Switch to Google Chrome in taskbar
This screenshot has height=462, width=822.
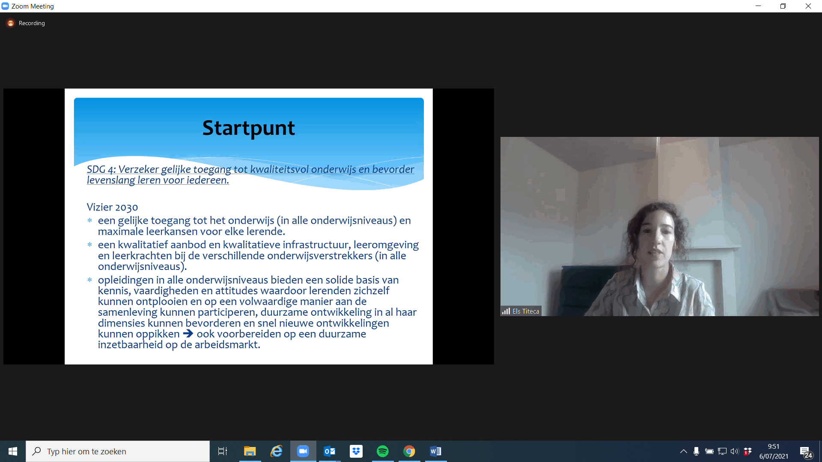(x=409, y=451)
